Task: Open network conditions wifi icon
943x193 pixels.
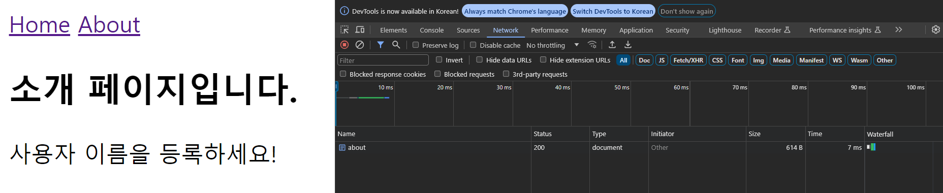Action: pos(592,45)
